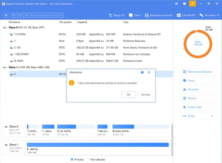Click the orange usage donut chart
The image size is (222, 163).
198,44
